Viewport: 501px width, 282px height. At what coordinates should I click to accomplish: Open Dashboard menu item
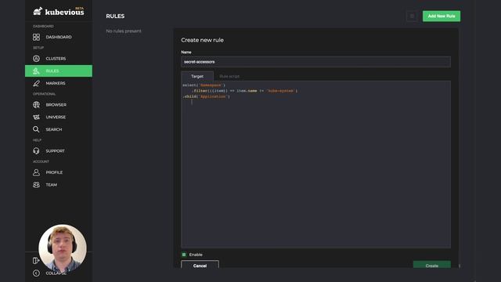[x=59, y=37]
